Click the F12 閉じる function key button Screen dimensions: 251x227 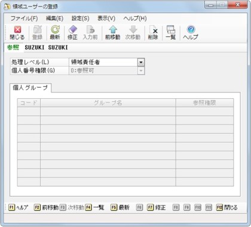pyautogui.click(x=227, y=207)
